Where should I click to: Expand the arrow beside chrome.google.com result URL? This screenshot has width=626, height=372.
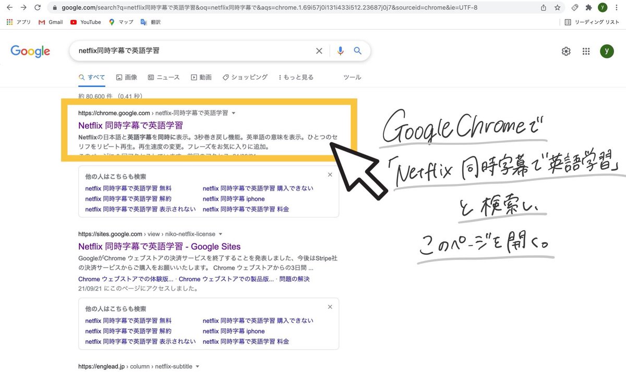234,113
